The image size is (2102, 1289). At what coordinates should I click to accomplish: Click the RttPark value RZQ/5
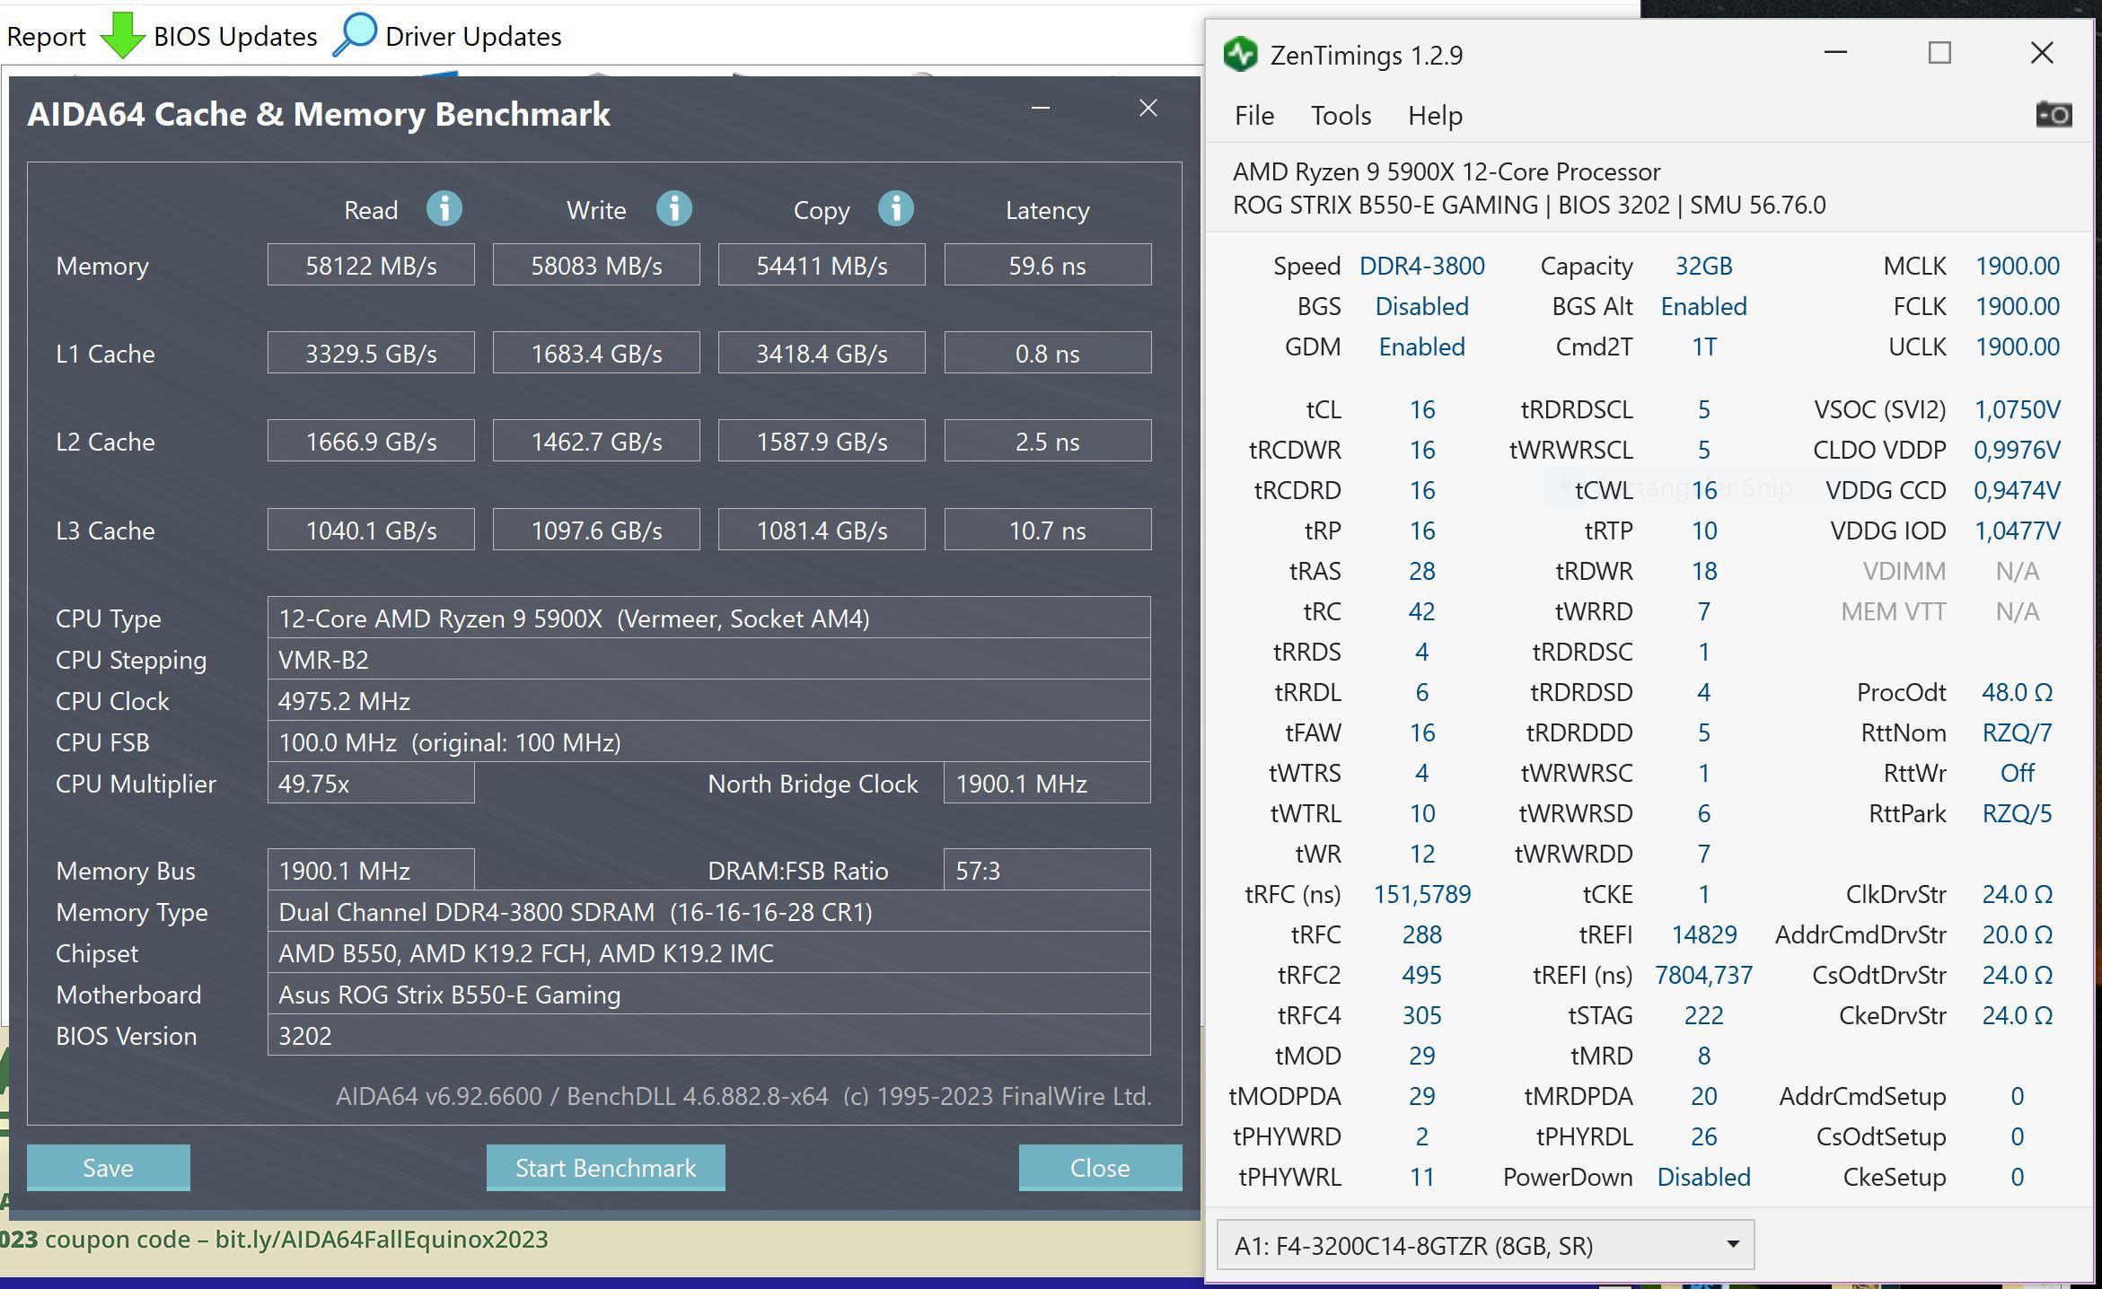tap(2017, 813)
